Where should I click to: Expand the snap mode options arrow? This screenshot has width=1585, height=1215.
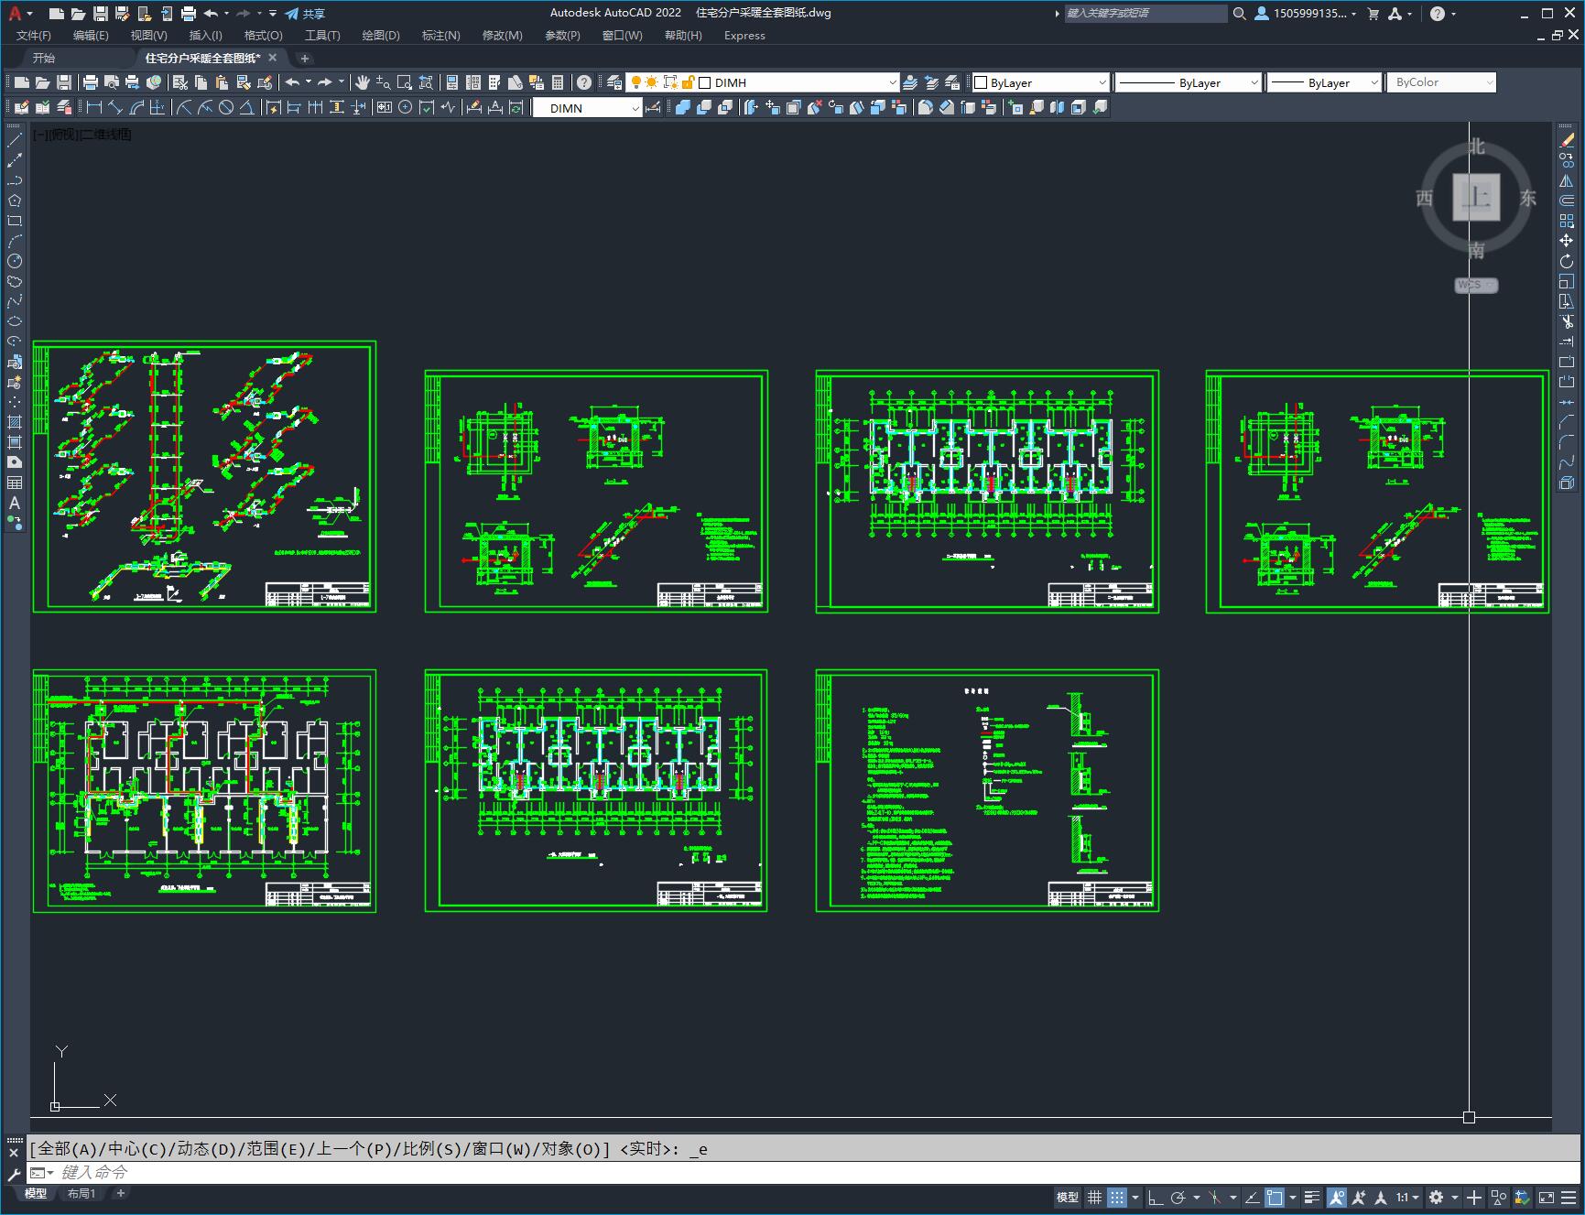click(x=1135, y=1197)
